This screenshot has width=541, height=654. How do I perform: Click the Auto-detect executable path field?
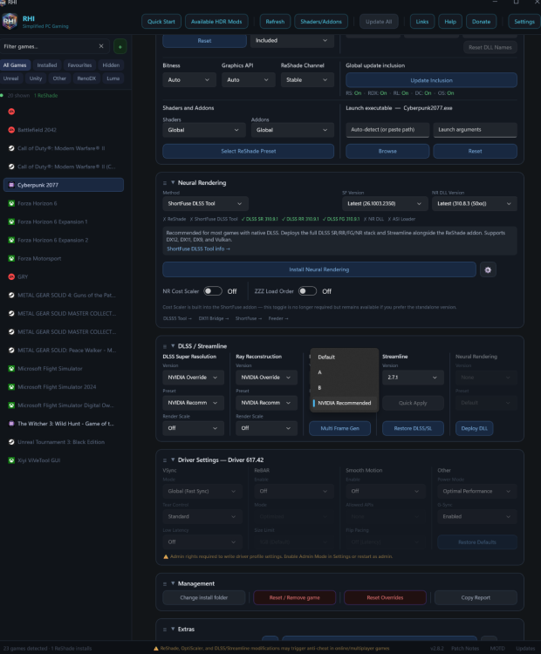click(x=387, y=130)
